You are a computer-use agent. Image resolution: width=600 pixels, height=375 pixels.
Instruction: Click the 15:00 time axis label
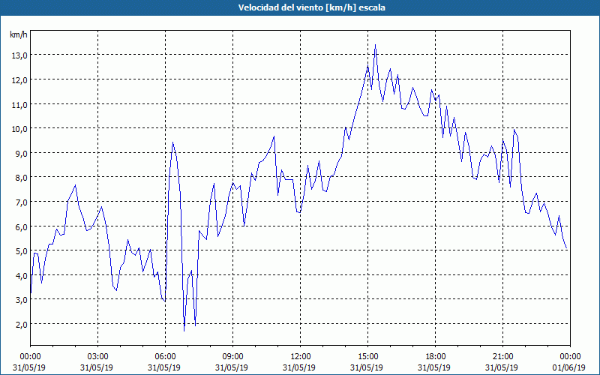tap(367, 357)
